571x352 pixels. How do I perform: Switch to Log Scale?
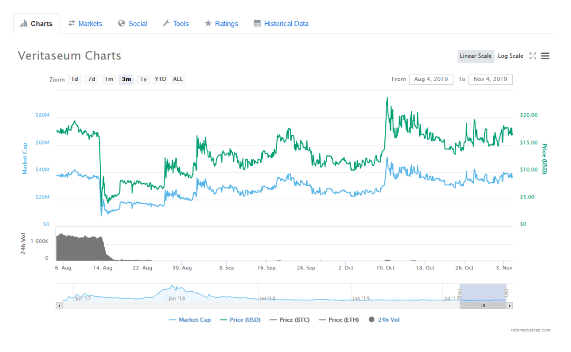(x=511, y=56)
